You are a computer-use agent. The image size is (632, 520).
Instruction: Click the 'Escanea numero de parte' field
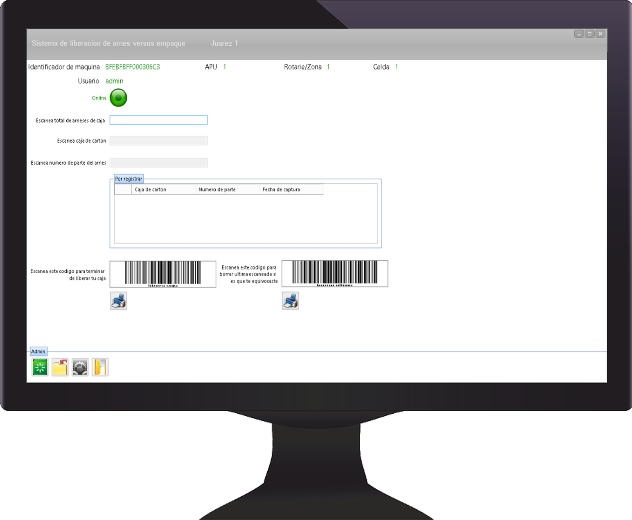pyautogui.click(x=158, y=163)
